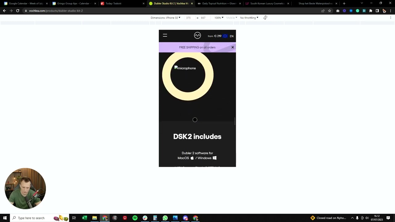
Task: Click the green Grammarly extension icon
Action: [x=357, y=10]
